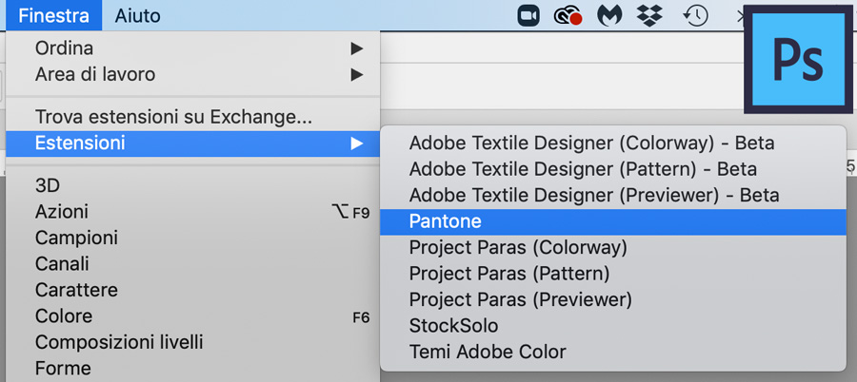
Task: Select the Pantone extension
Action: point(612,221)
